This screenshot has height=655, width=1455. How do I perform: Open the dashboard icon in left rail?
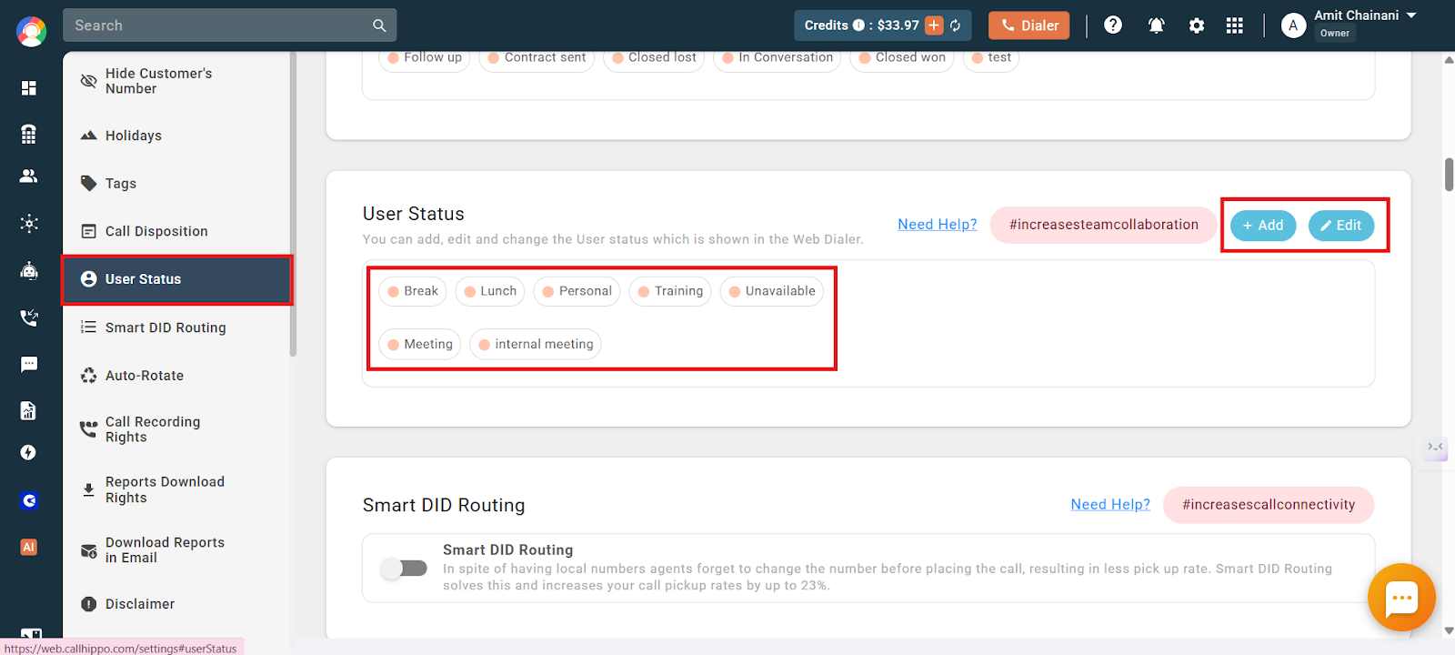click(29, 88)
